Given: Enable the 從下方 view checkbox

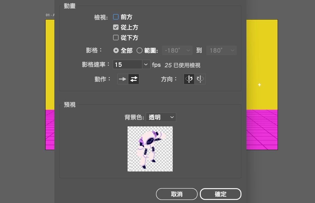Looking at the screenshot, I should [116, 37].
